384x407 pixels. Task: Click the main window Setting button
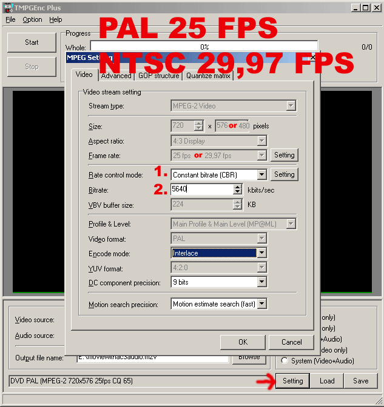tap(293, 381)
